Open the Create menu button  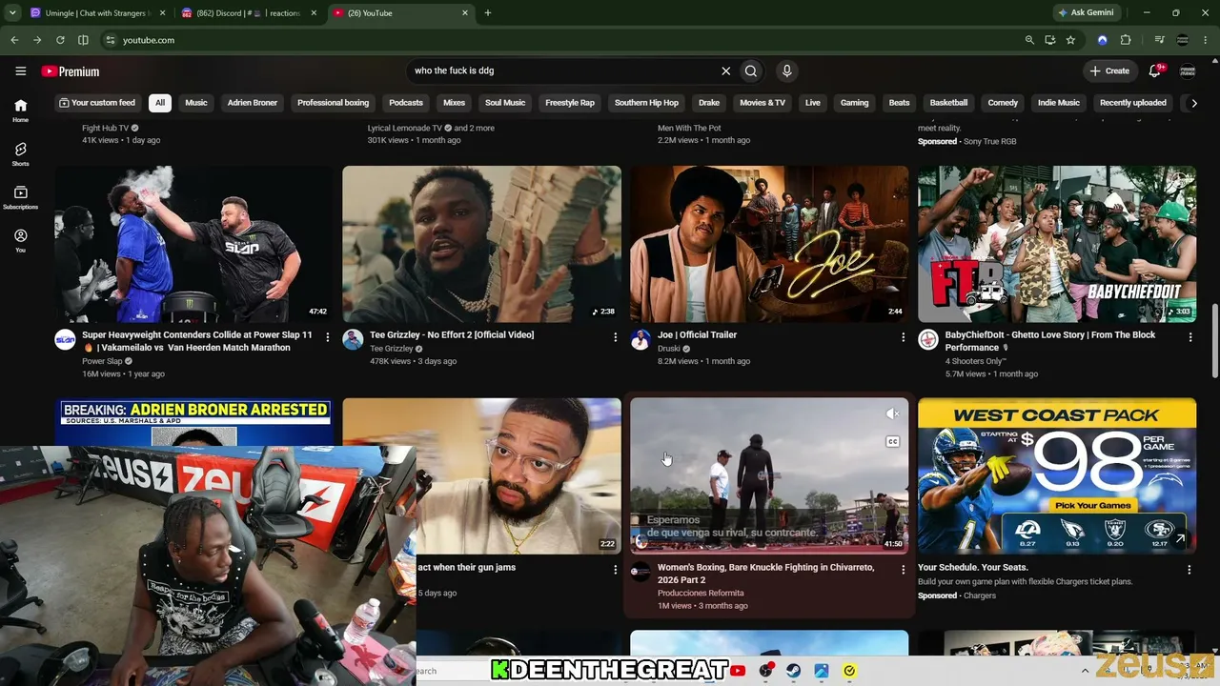coord(1109,71)
